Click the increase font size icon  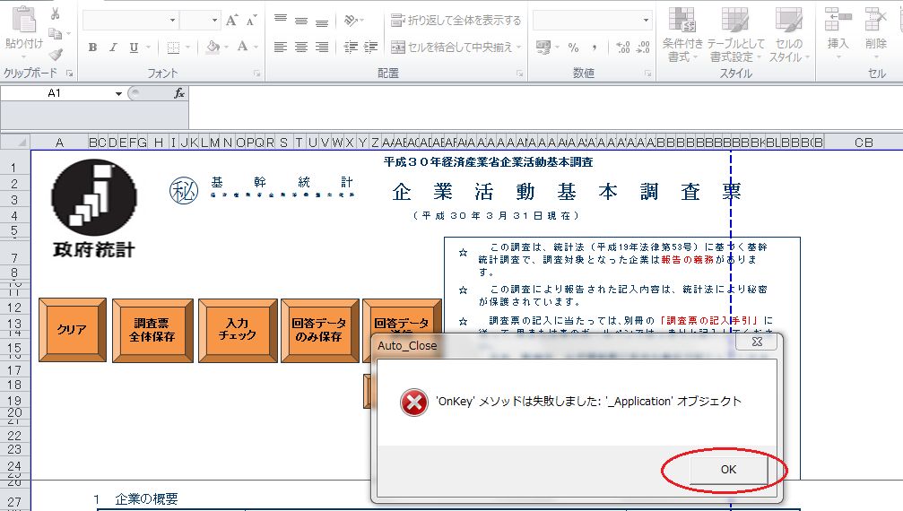232,20
